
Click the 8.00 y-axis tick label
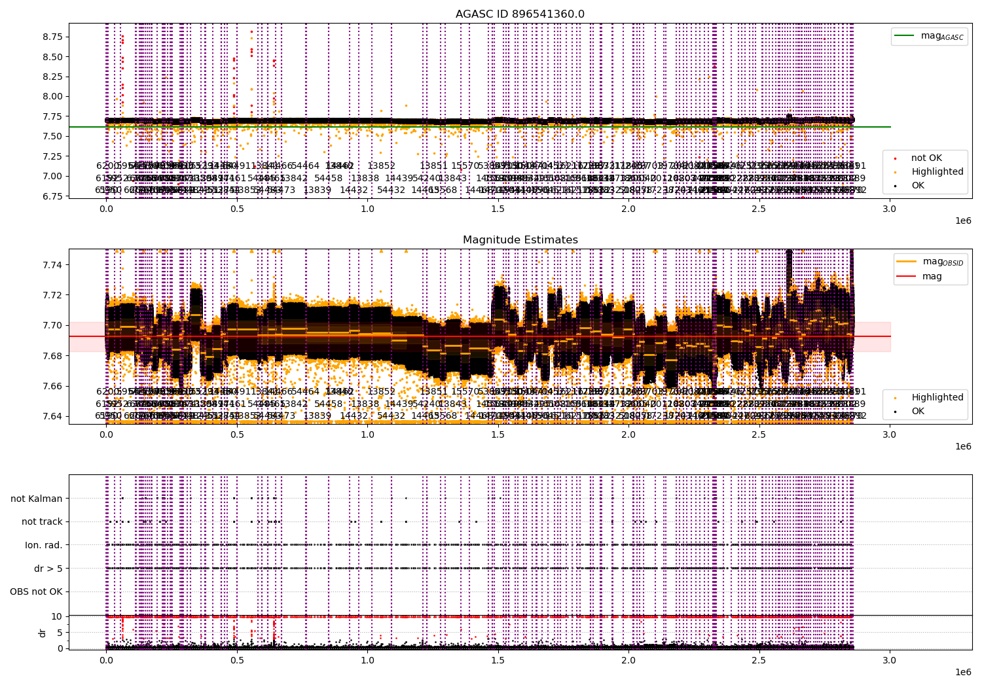pyautogui.click(x=52, y=96)
